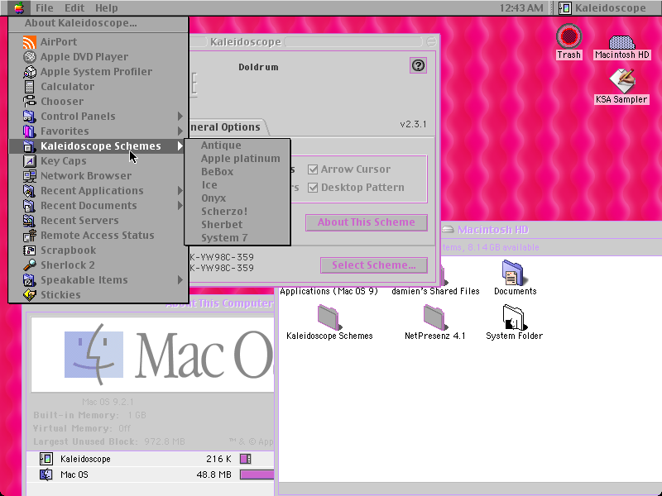662x496 pixels.
Task: Click the Recent Applications folder icon
Action: tap(30, 191)
